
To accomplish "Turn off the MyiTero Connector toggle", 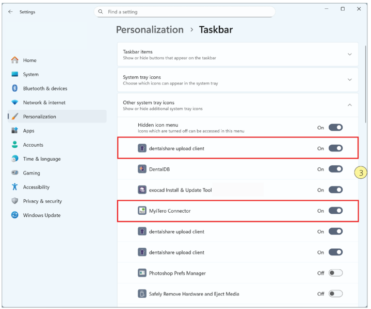I will [x=335, y=211].
